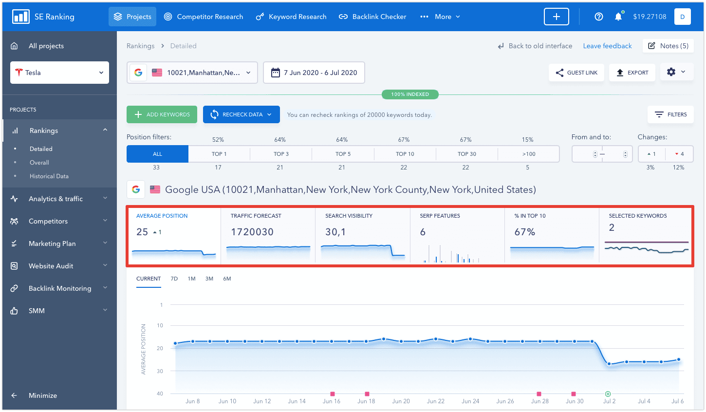Click the GUEST LINK button
The width and height of the screenshot is (706, 412).
coord(576,73)
